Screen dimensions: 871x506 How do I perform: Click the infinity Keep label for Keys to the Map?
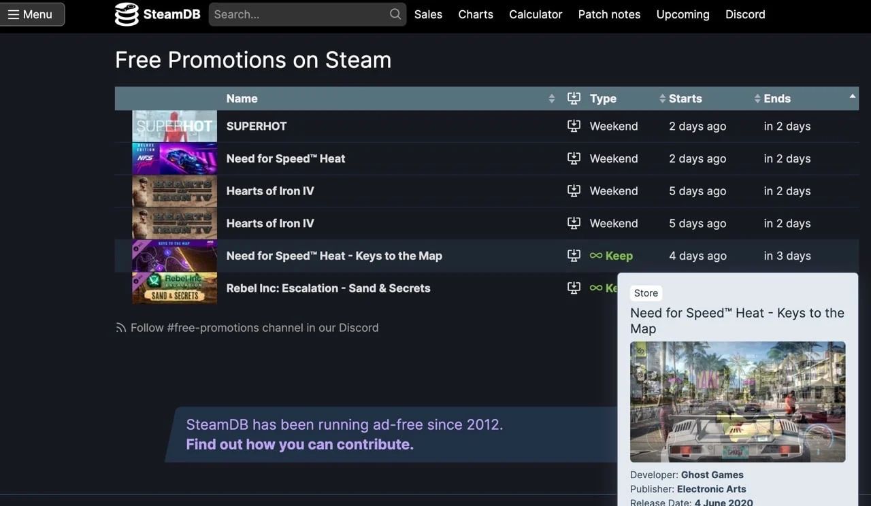(x=611, y=256)
